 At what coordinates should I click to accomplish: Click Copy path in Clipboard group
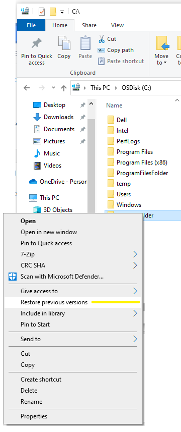116,50
